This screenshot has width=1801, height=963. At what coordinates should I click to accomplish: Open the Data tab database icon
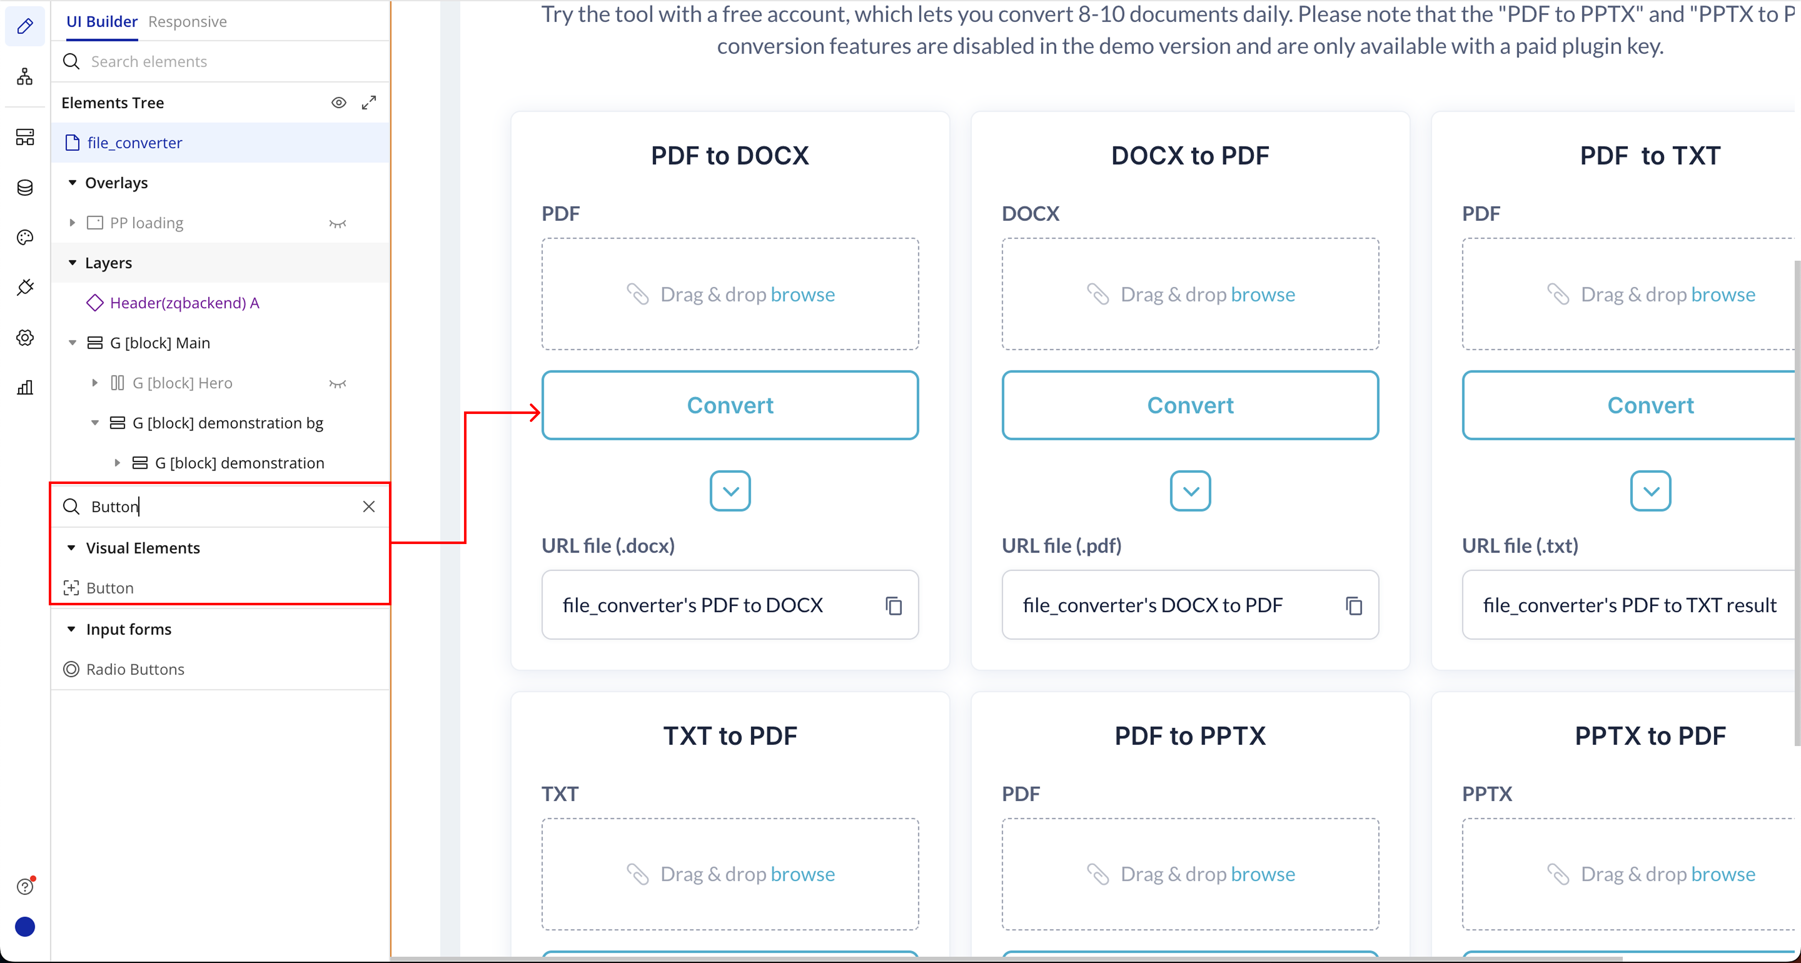point(25,188)
